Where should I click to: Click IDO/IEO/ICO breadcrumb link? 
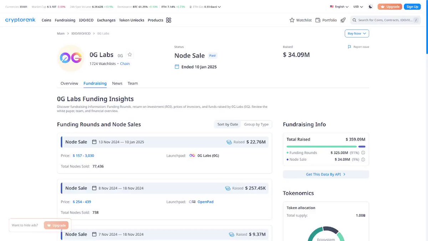(x=81, y=34)
